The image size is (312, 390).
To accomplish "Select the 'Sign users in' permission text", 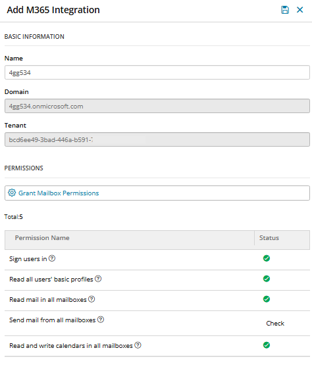I will click(x=28, y=259).
